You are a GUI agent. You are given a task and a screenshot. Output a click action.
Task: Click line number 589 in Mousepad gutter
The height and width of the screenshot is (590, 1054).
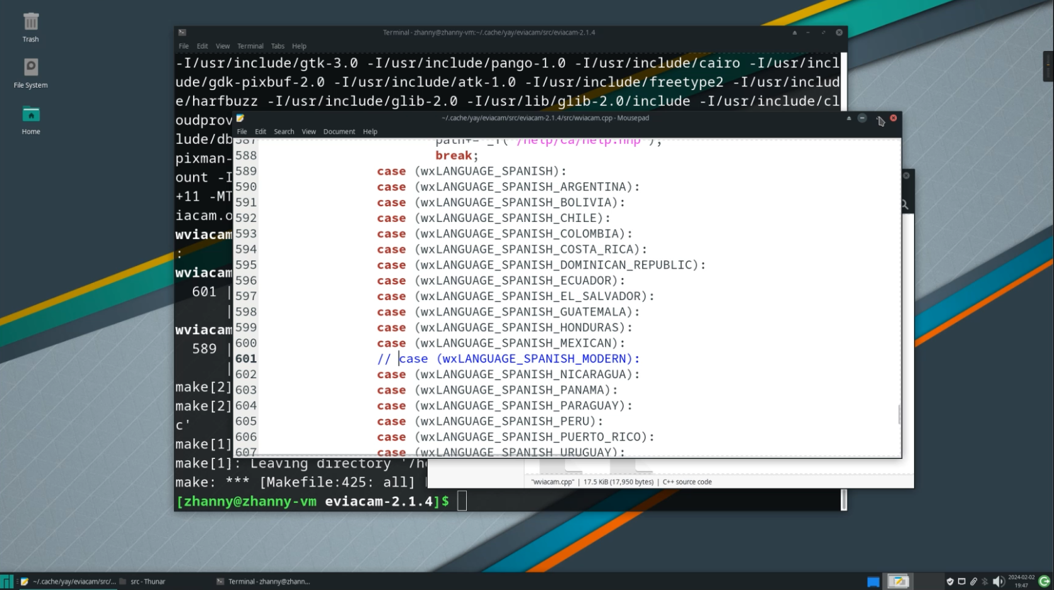(246, 171)
